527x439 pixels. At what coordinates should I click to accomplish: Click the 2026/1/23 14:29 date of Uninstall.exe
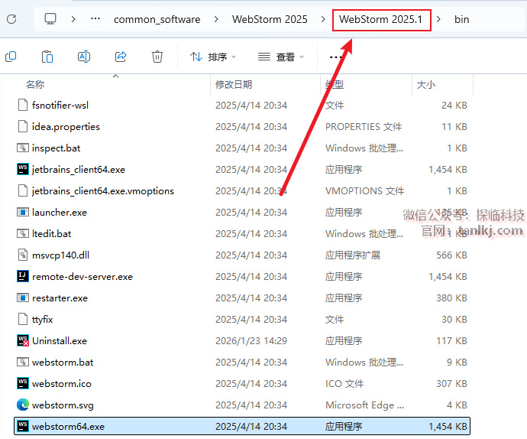pos(251,340)
